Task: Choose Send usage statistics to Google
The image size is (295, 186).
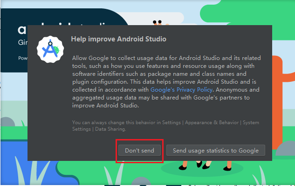Action: [216, 150]
